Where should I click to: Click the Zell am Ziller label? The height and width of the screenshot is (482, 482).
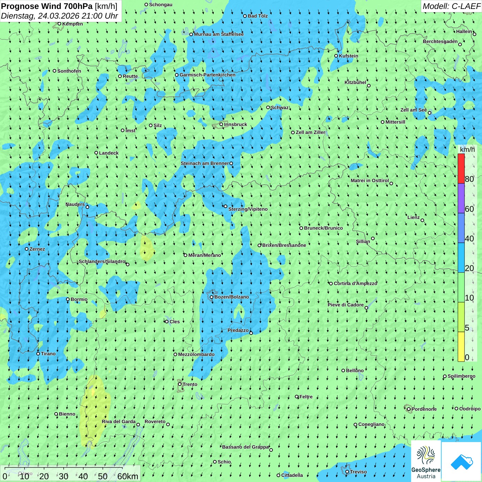(311, 132)
